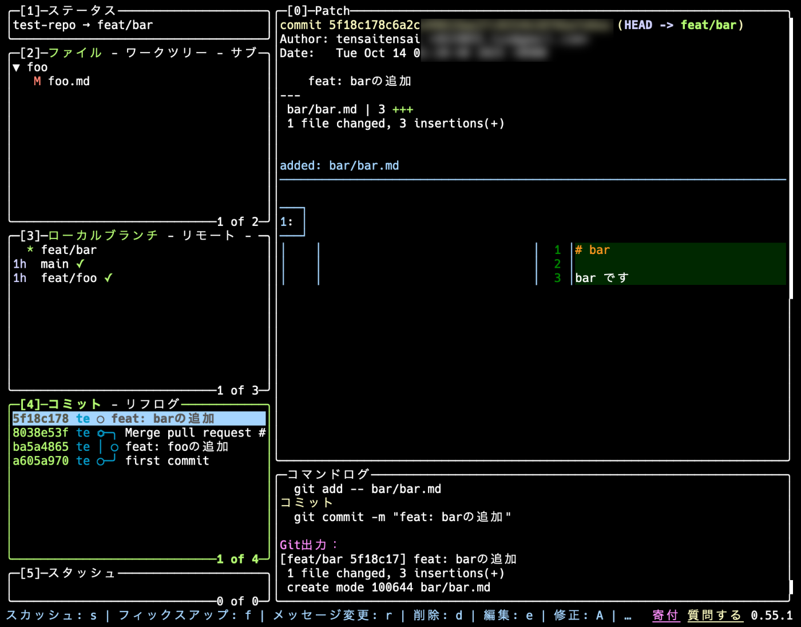
Task: Click graph node of commit 5f18c178
Action: point(101,419)
